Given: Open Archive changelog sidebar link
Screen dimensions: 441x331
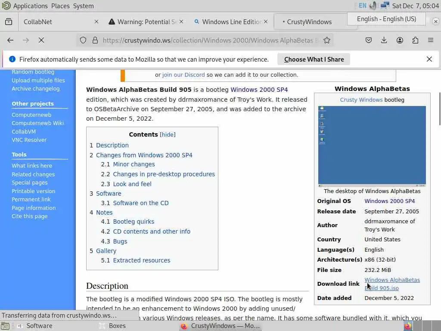Looking at the screenshot, I should (35, 89).
